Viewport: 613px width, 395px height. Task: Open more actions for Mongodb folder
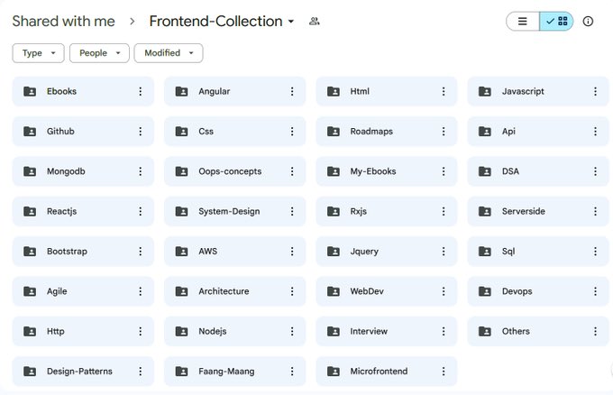141,171
